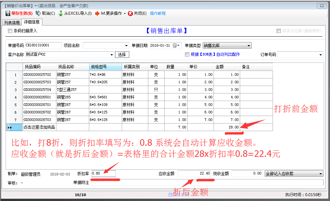Open the calendar picker for 单据日期
Image resolution: width=330 pixels, height=201 pixels.
176,45
